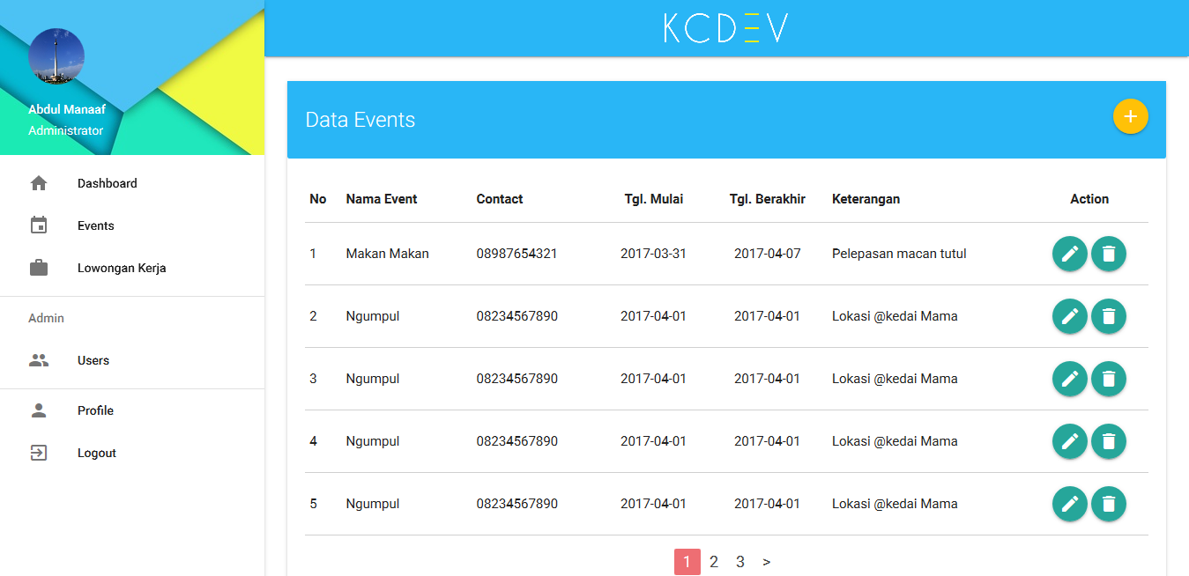Click the end date 2017-04-07
The image size is (1189, 576).
pyautogui.click(x=768, y=254)
